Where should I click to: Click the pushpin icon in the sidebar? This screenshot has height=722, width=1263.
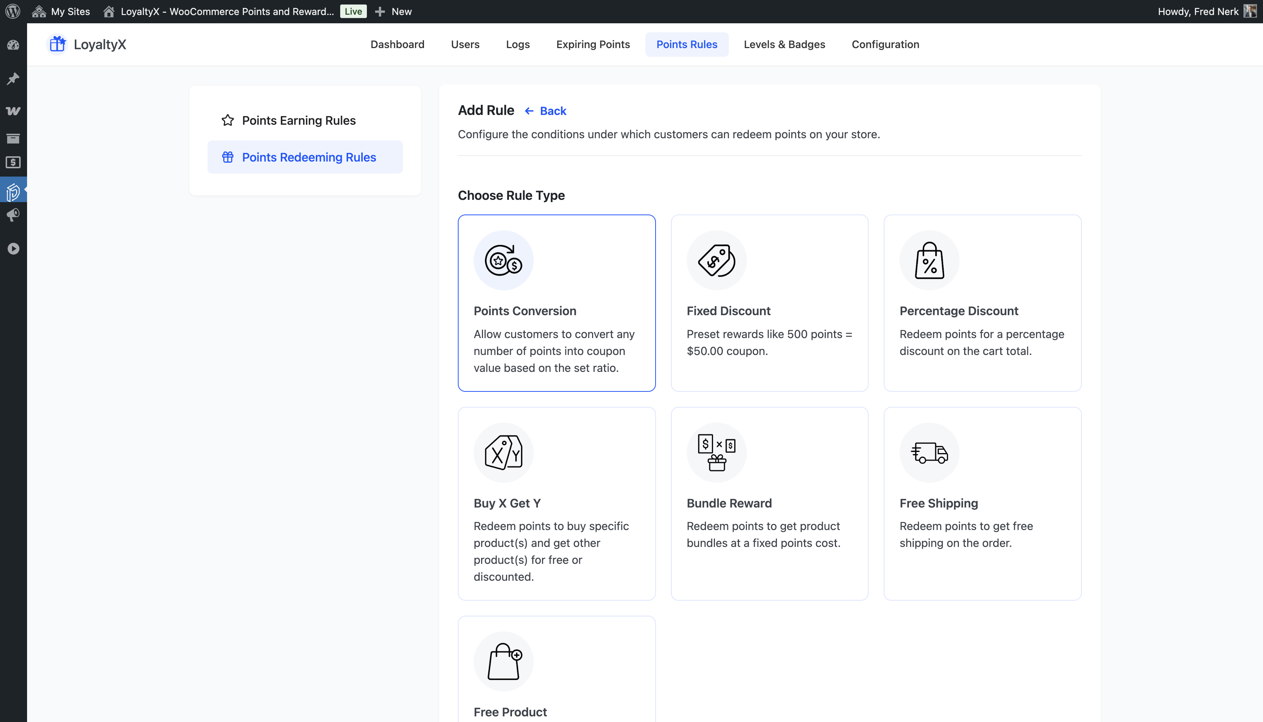[x=14, y=79]
